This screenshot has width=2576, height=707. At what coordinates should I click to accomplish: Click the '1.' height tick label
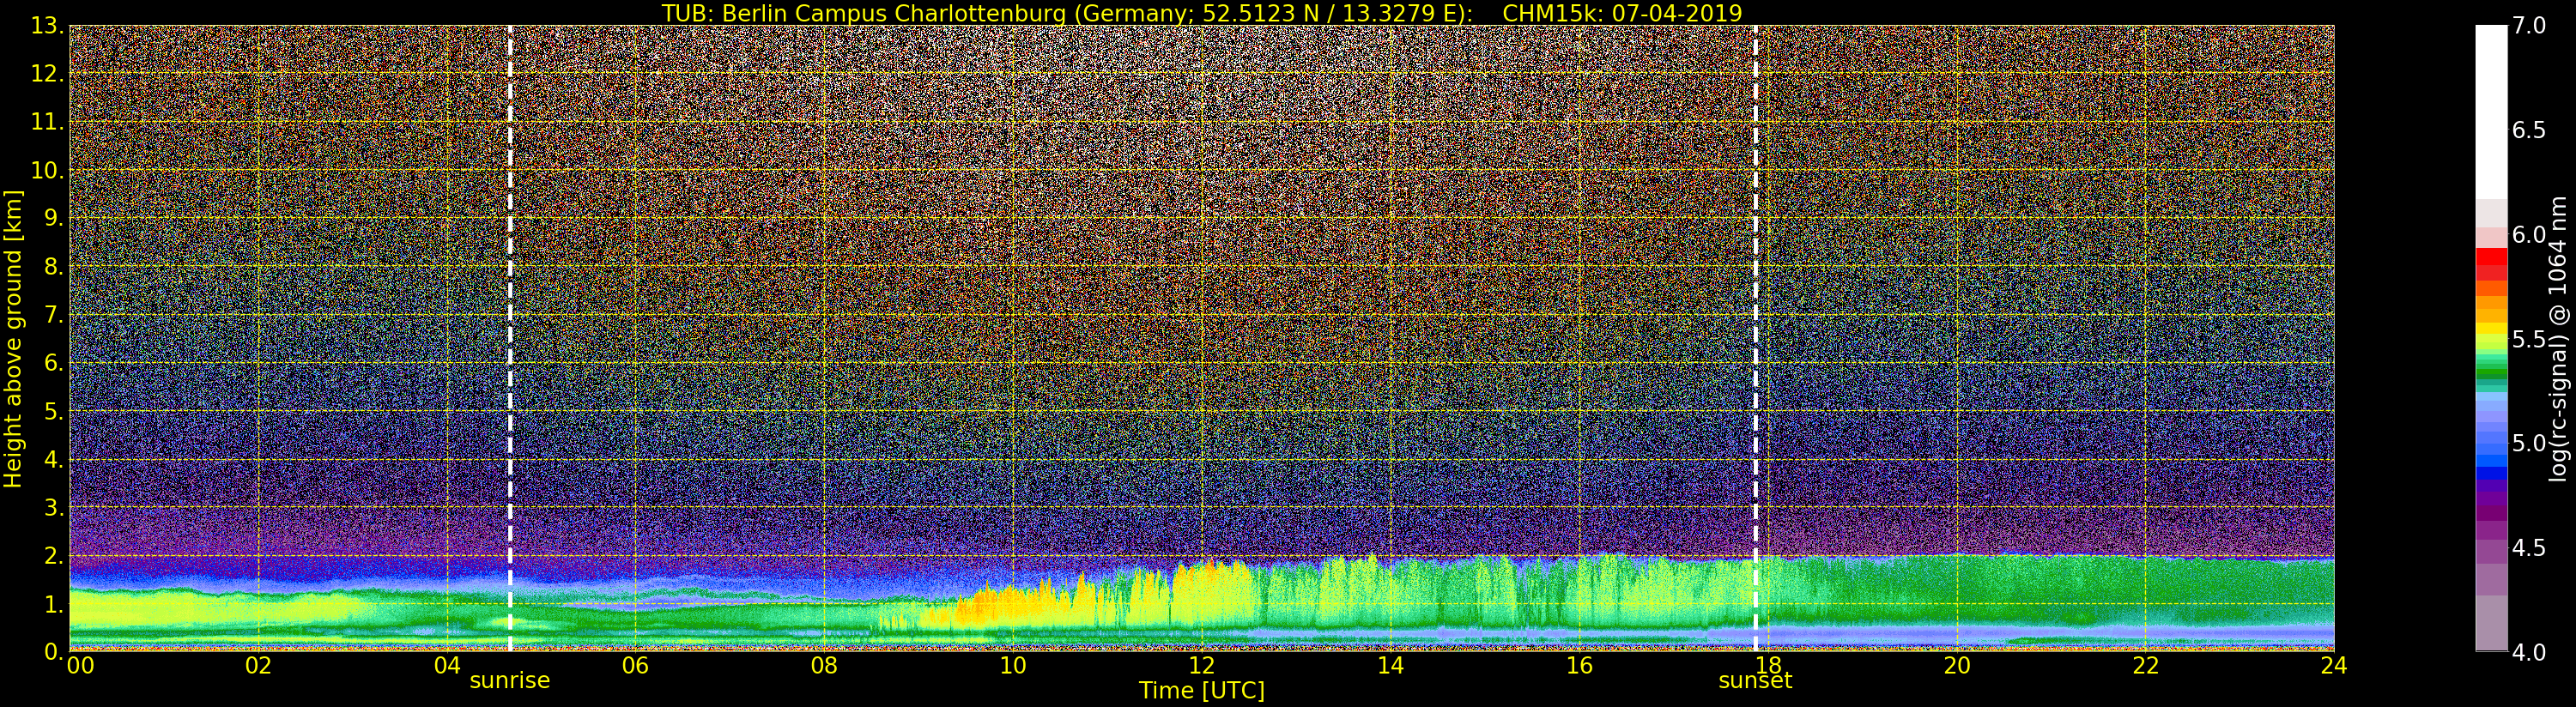[54, 603]
